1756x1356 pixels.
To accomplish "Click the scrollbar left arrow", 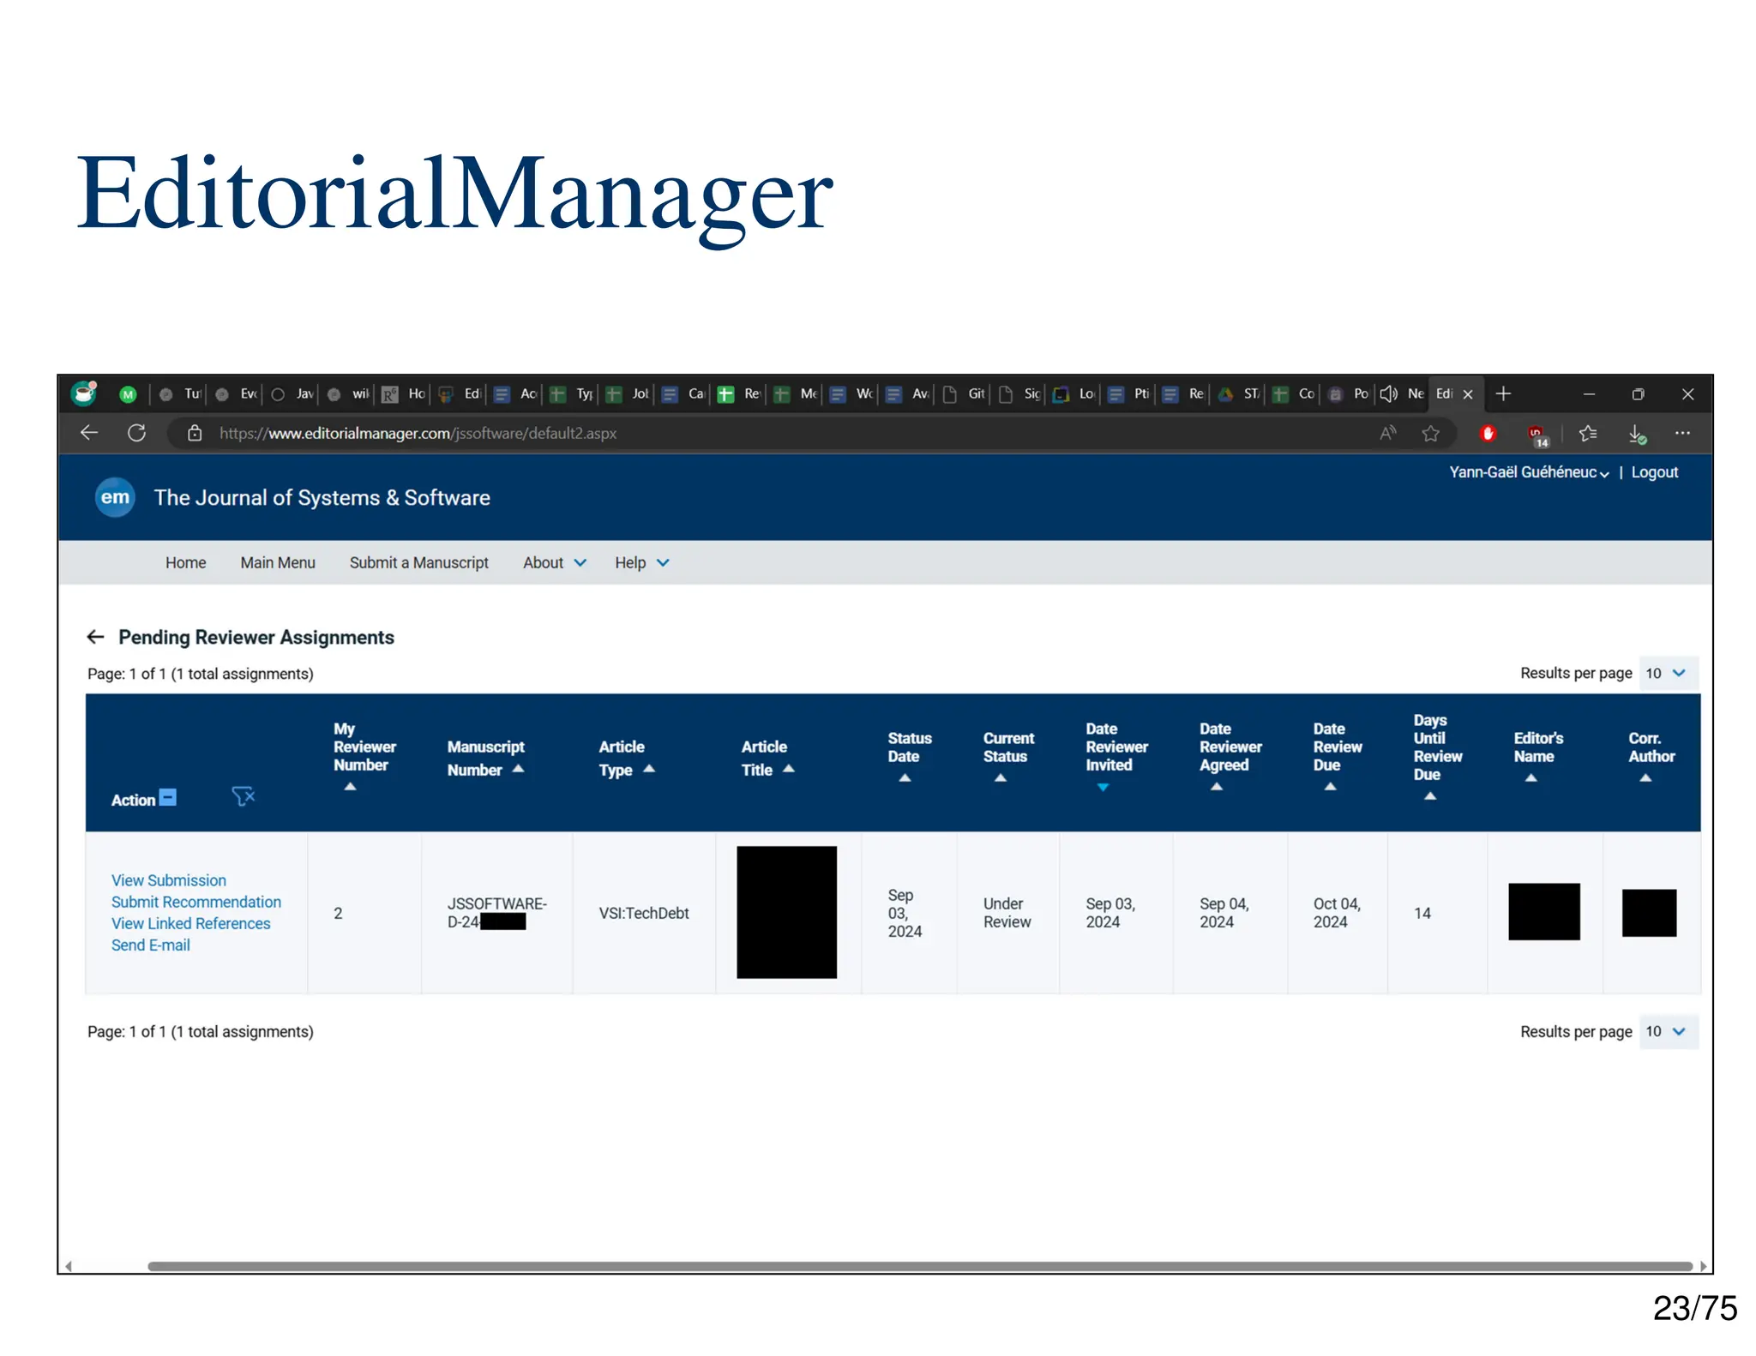I will click(68, 1266).
